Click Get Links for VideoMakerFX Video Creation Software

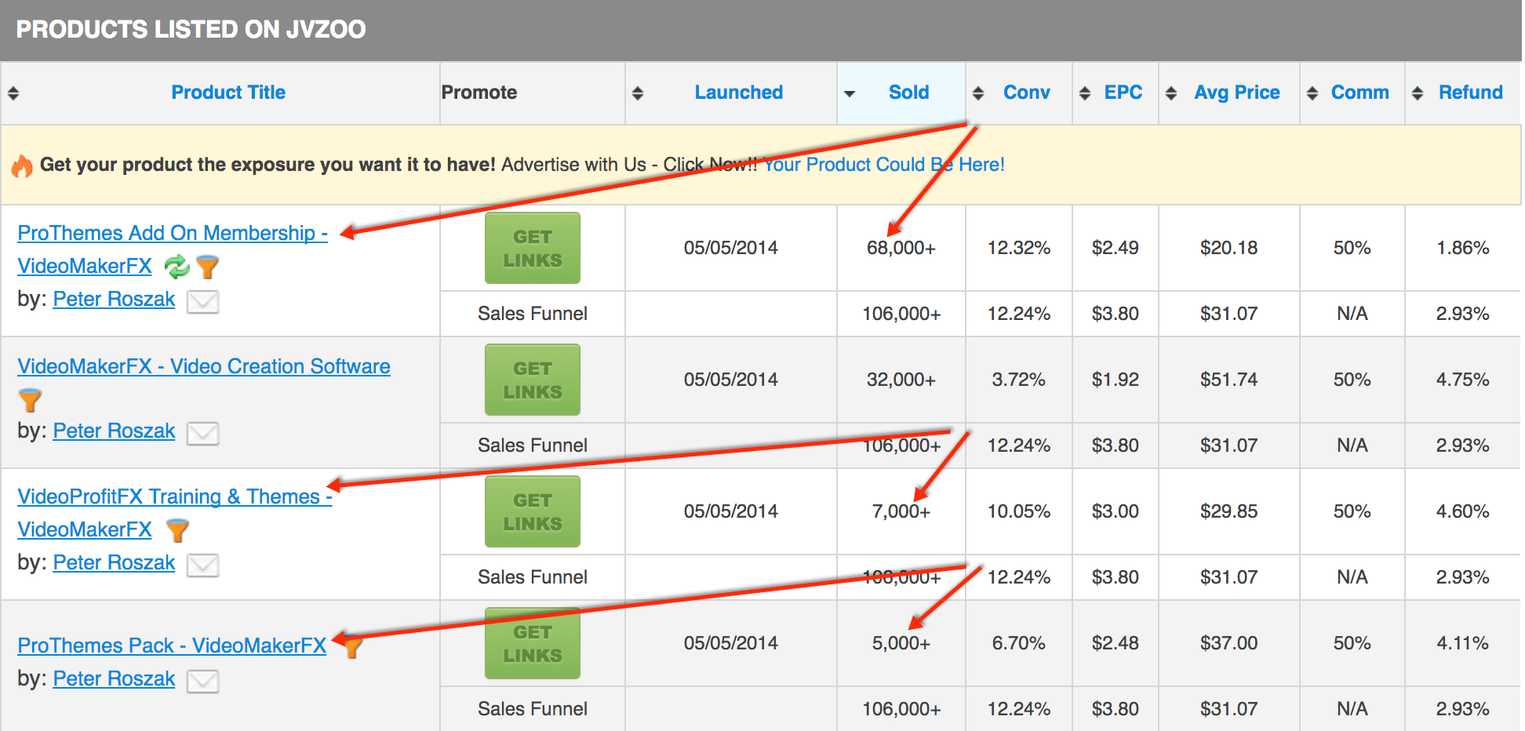tap(533, 380)
